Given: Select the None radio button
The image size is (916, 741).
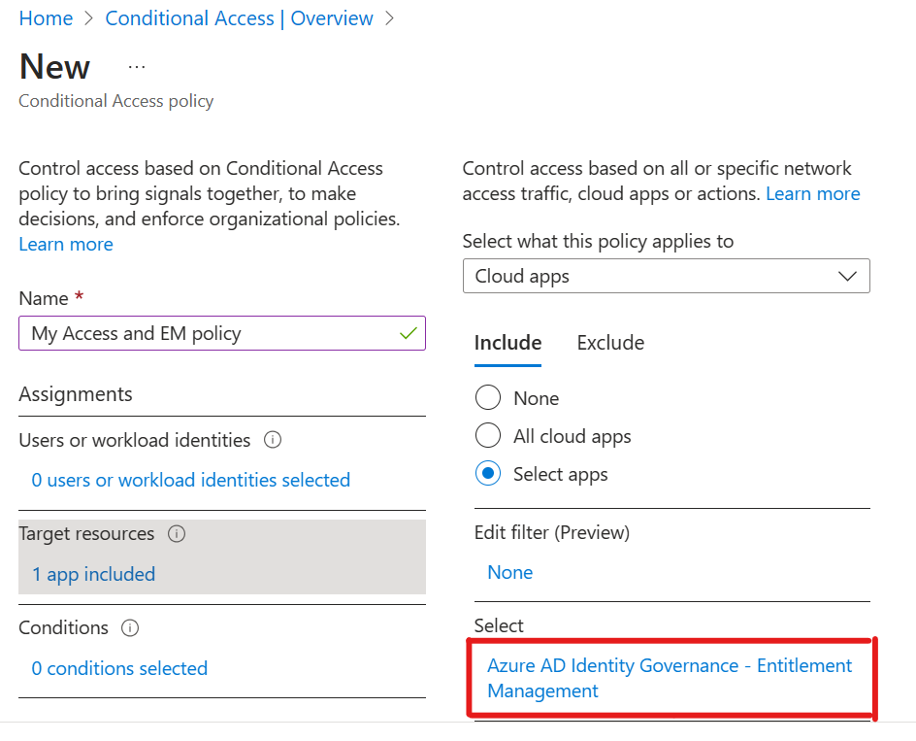Looking at the screenshot, I should [x=488, y=398].
